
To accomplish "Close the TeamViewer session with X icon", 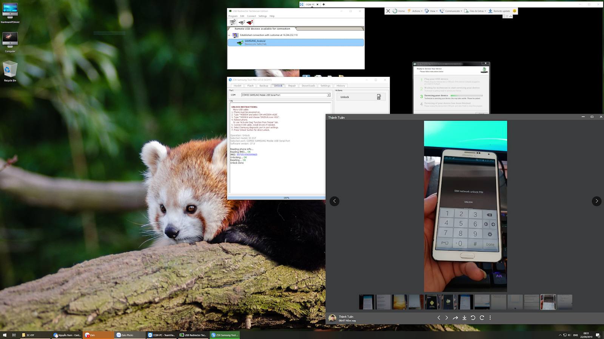I will click(388, 11).
